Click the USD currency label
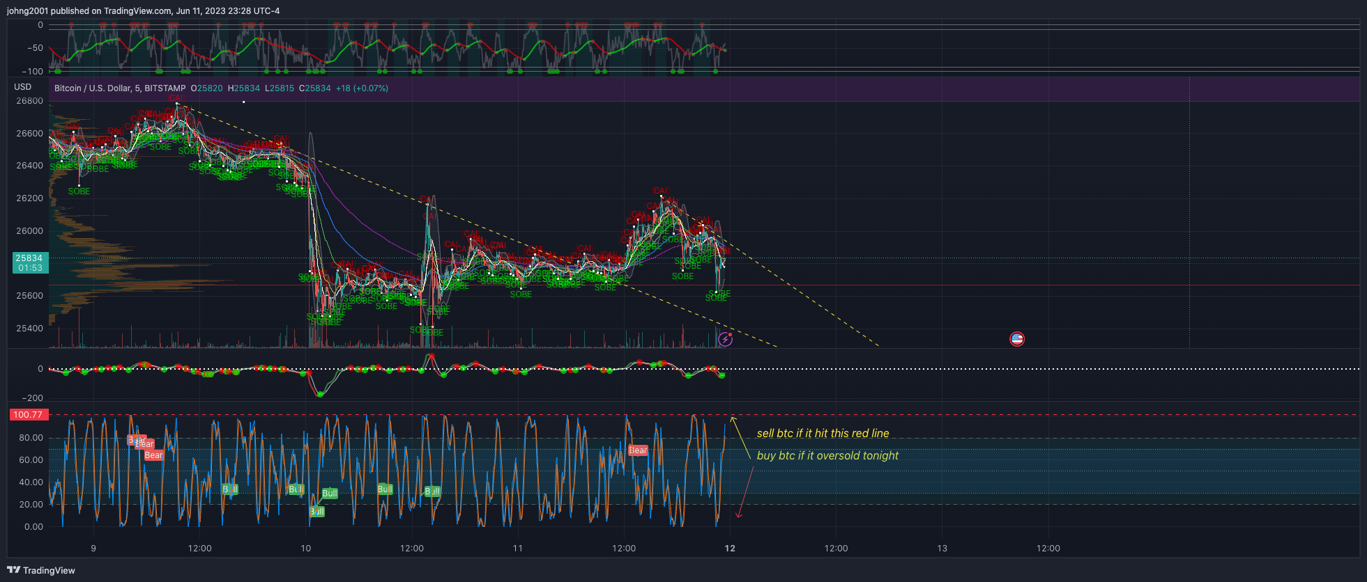The height and width of the screenshot is (582, 1367). pos(23,87)
